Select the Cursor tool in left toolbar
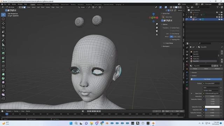Screen dimensions: 224x126 pos(3,19)
